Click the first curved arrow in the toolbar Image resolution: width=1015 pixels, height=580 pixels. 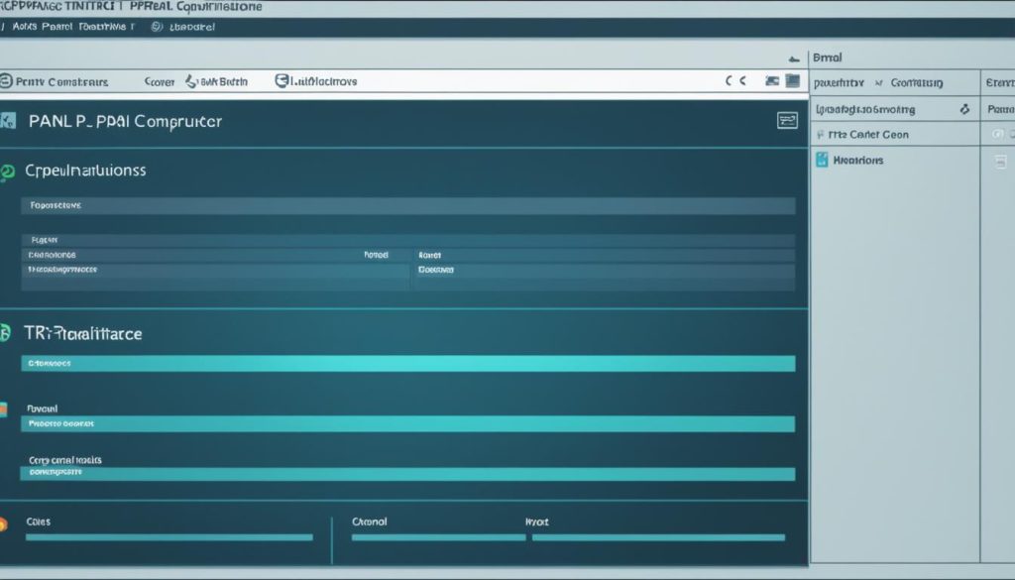(x=729, y=81)
